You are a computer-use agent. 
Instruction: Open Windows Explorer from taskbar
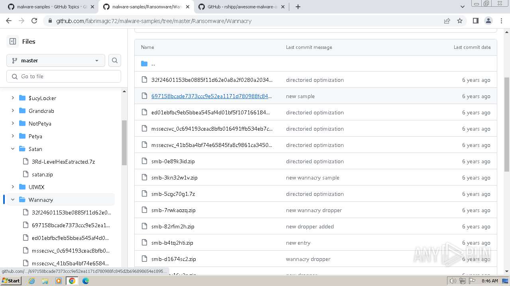[x=45, y=281]
